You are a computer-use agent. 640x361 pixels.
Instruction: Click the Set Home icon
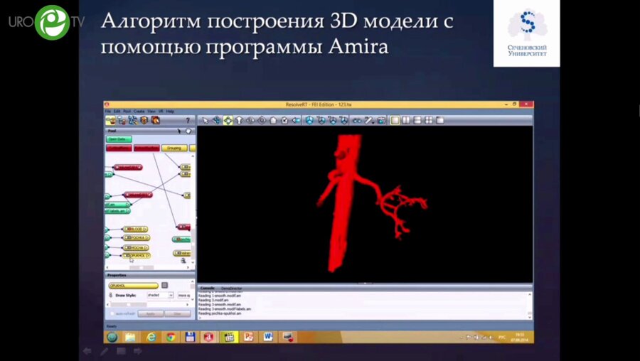285,120
